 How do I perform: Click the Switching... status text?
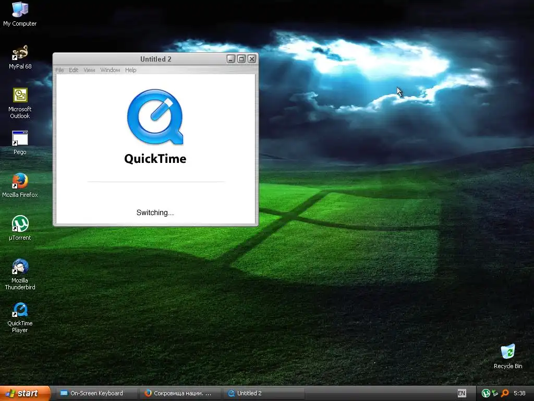pos(155,213)
